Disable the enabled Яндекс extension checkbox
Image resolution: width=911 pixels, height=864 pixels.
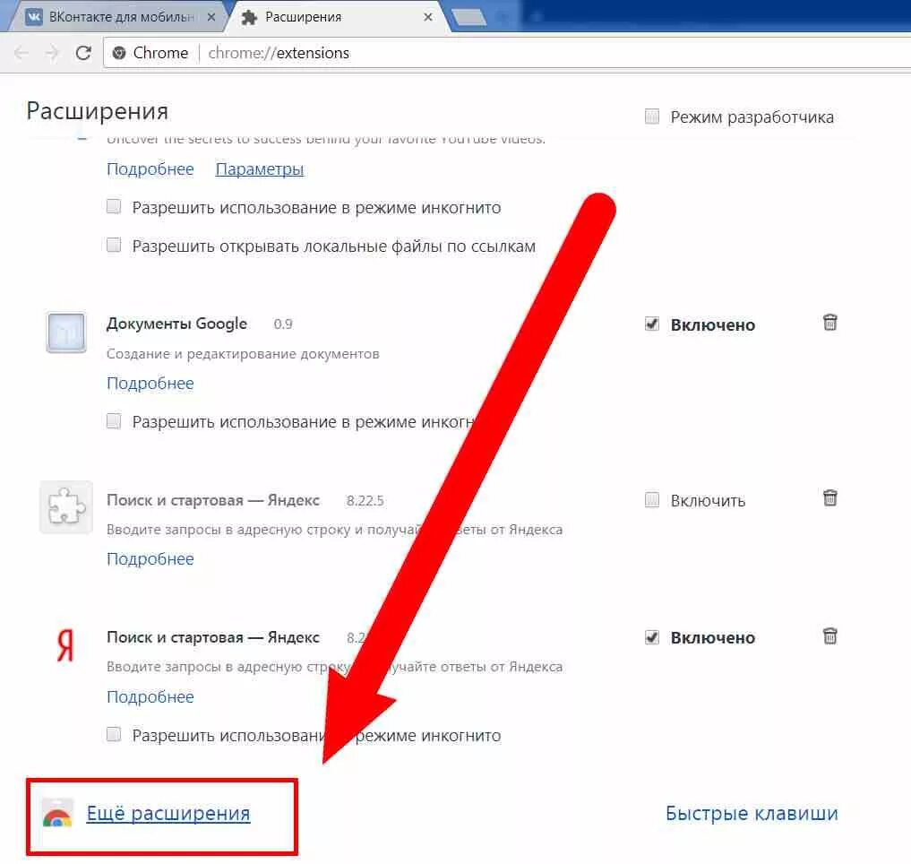[x=652, y=637]
